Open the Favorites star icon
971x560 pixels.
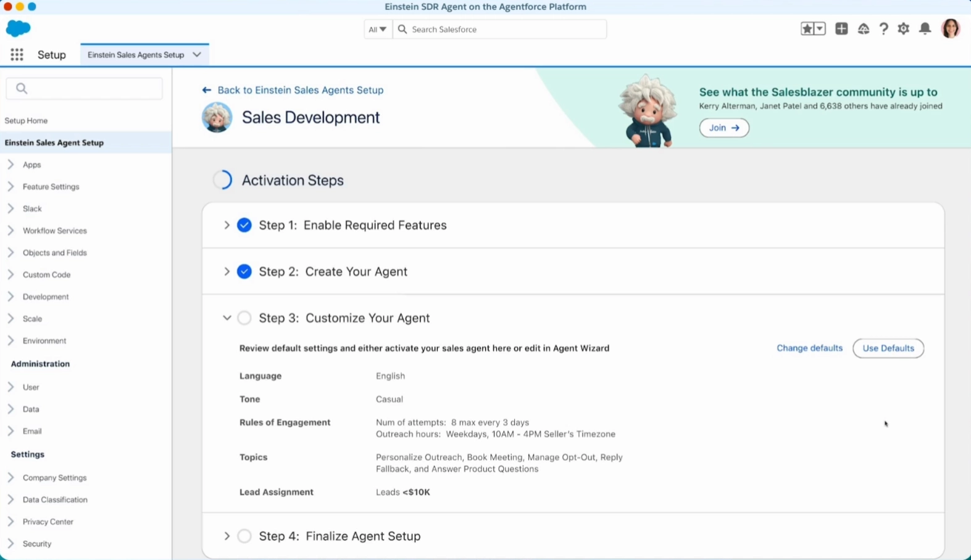[x=807, y=29]
